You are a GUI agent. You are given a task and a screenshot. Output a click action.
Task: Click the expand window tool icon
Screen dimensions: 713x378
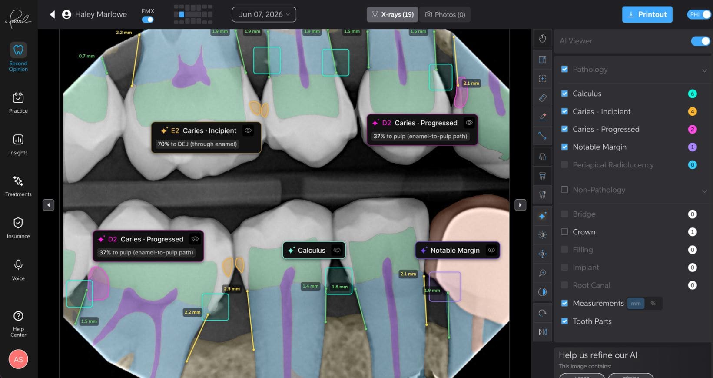click(x=542, y=60)
